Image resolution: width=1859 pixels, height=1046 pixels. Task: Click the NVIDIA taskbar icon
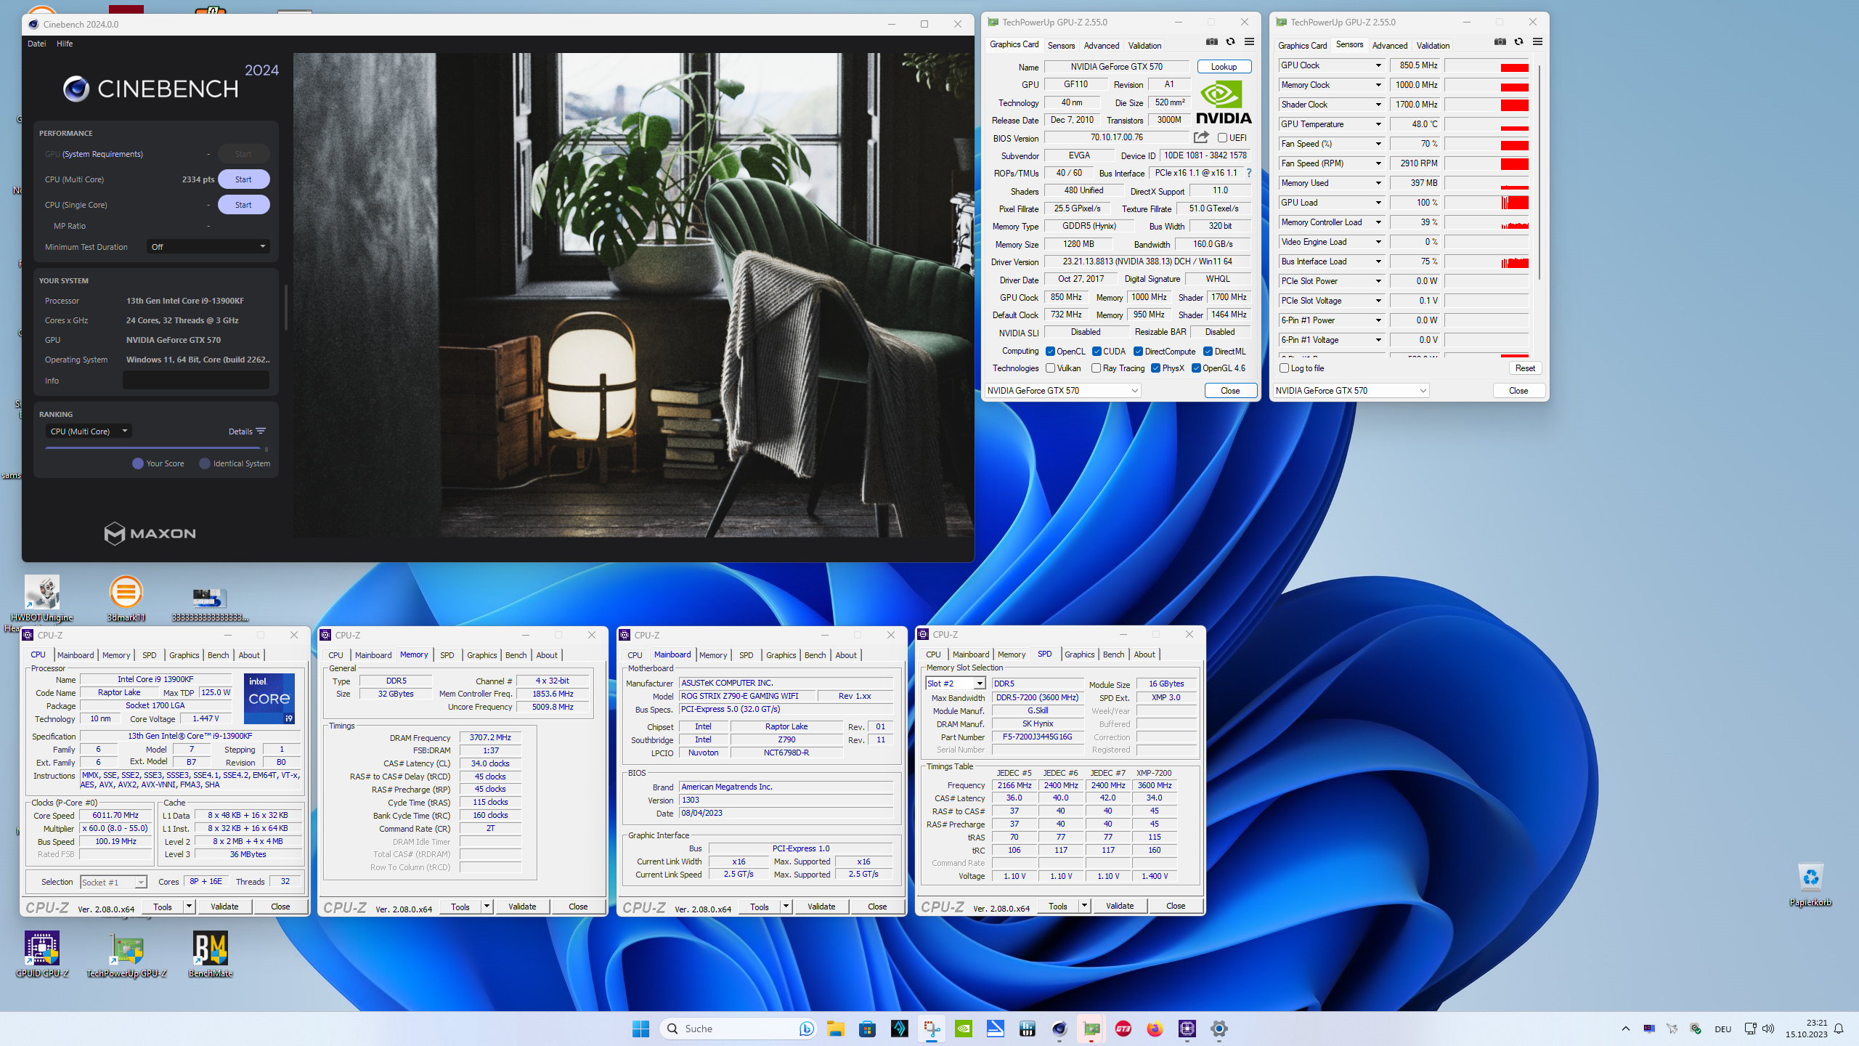(964, 1029)
